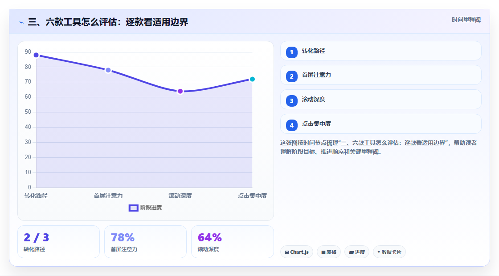
Task: Click the 78% 首屏注意力 stat card
Action: (x=145, y=242)
